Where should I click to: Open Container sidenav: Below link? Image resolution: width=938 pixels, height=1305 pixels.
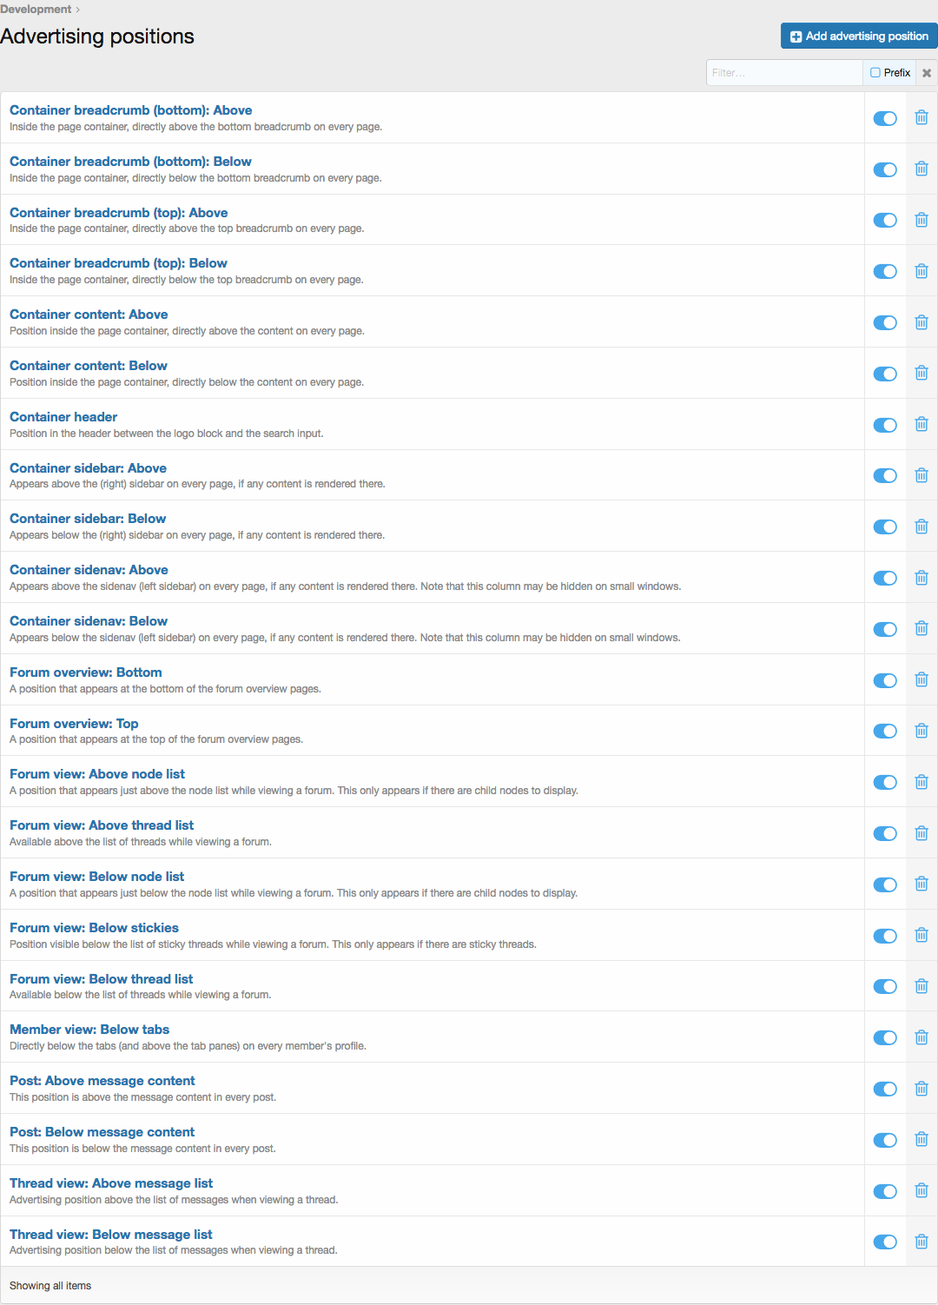[x=89, y=621]
